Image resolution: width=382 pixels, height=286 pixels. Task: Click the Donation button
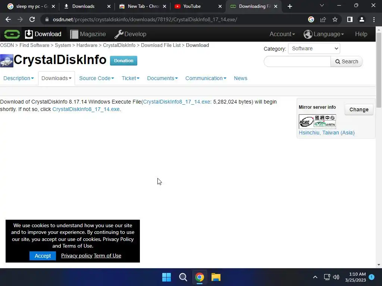click(123, 61)
